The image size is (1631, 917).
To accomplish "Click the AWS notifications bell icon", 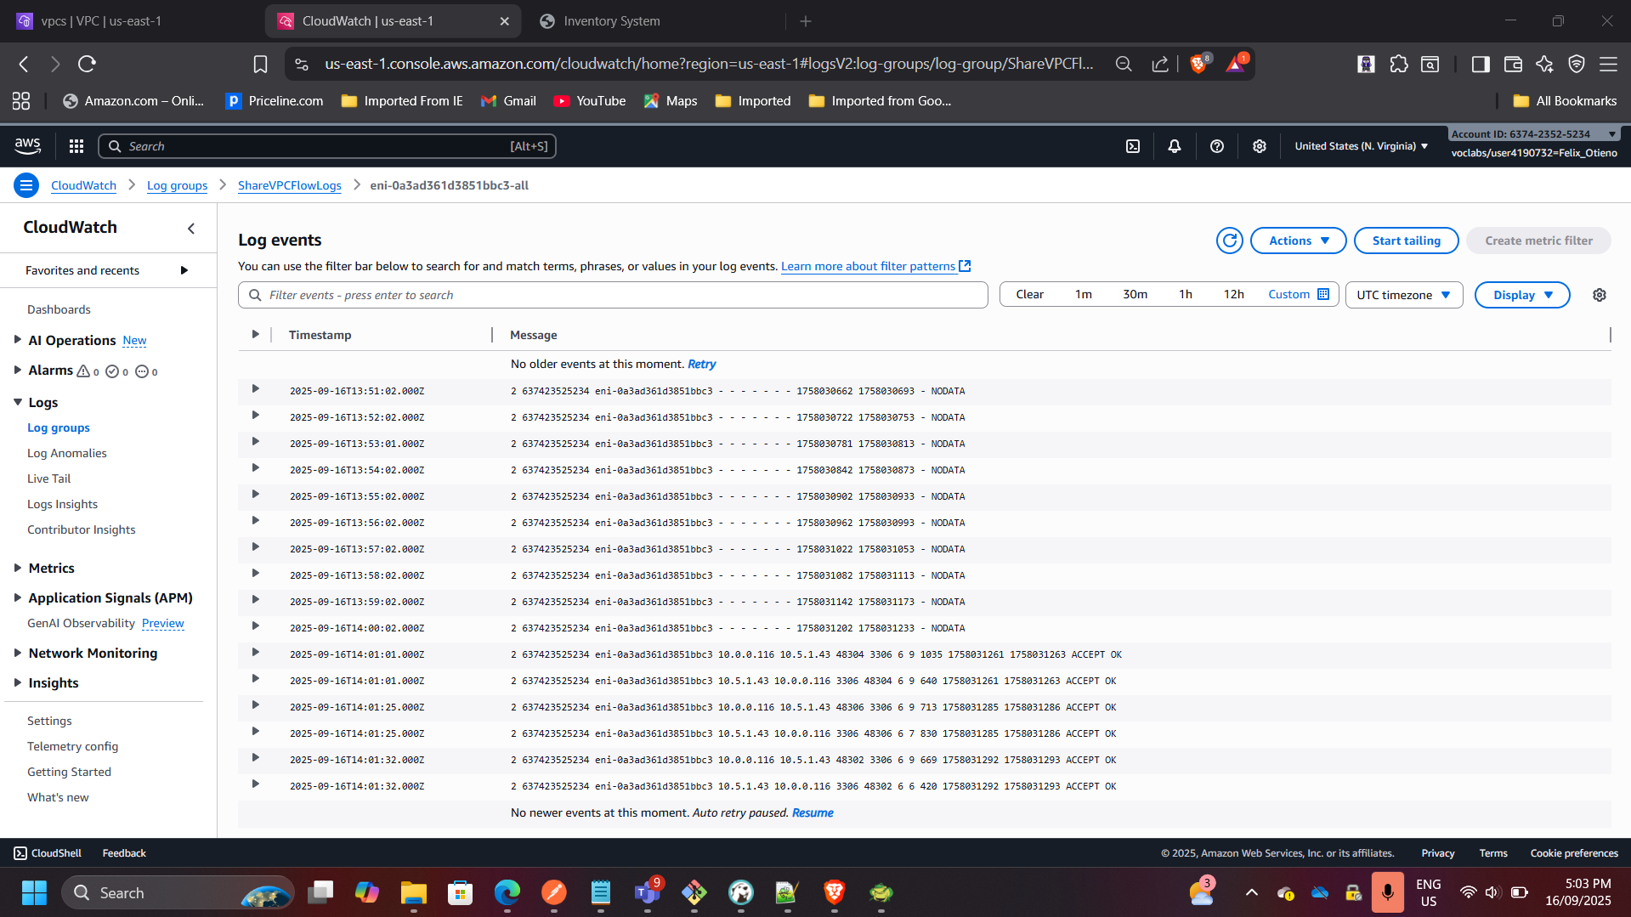I will click(1174, 146).
